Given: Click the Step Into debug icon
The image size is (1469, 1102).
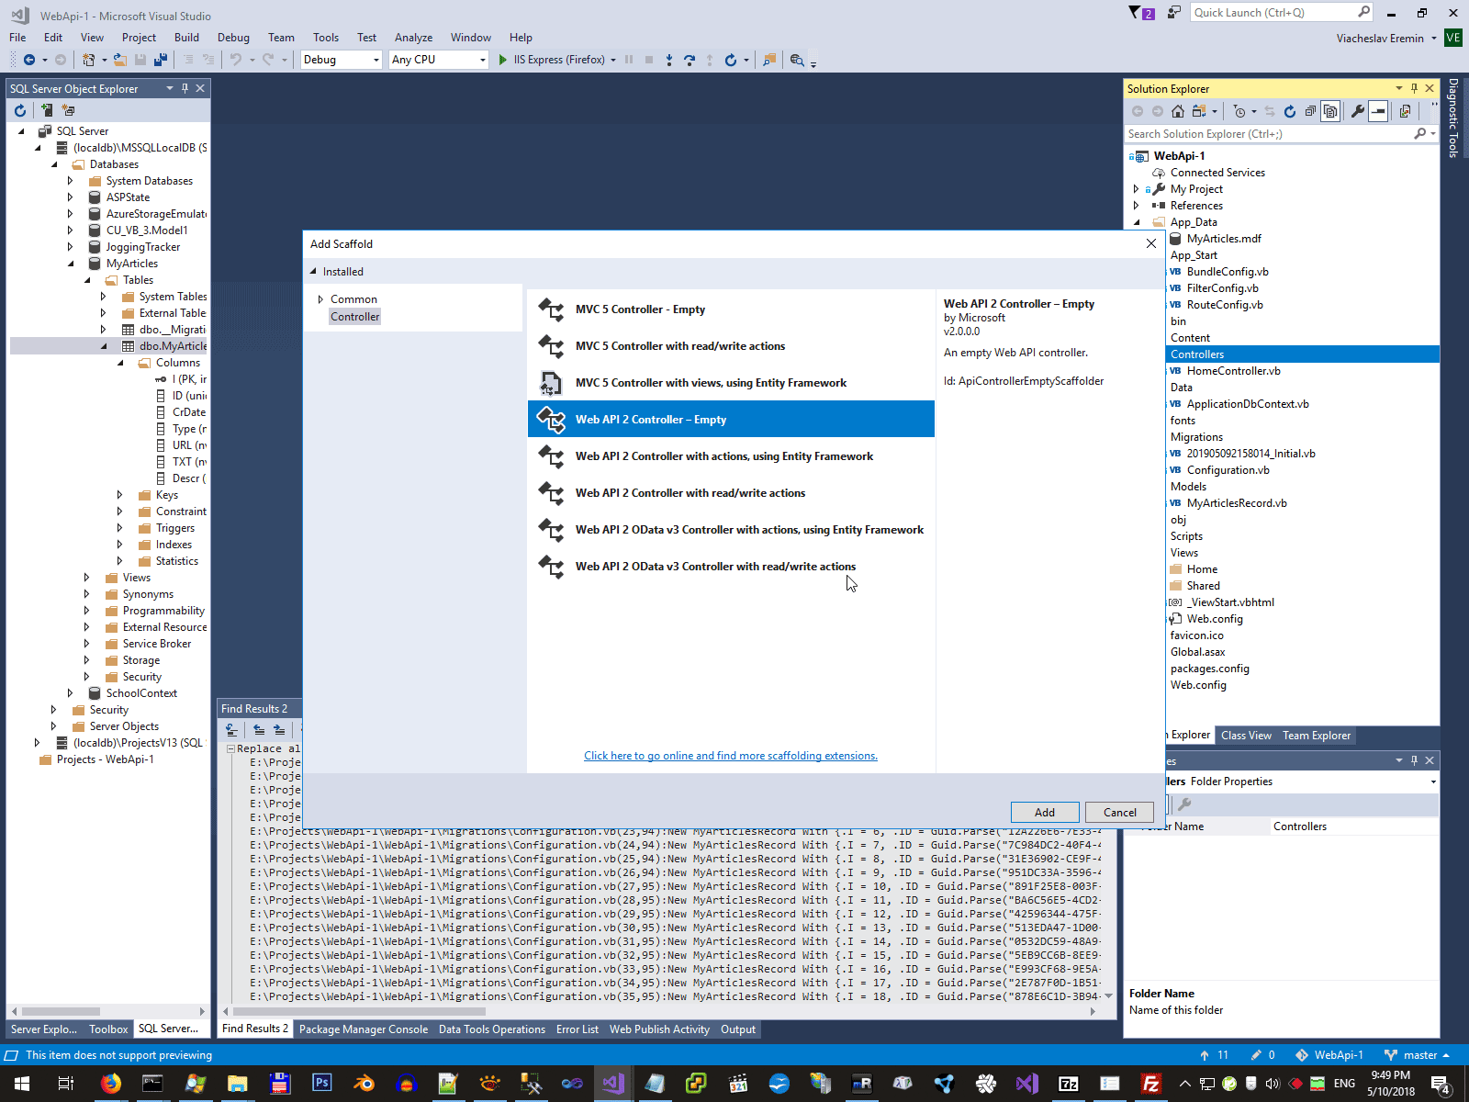Looking at the screenshot, I should click(x=669, y=60).
